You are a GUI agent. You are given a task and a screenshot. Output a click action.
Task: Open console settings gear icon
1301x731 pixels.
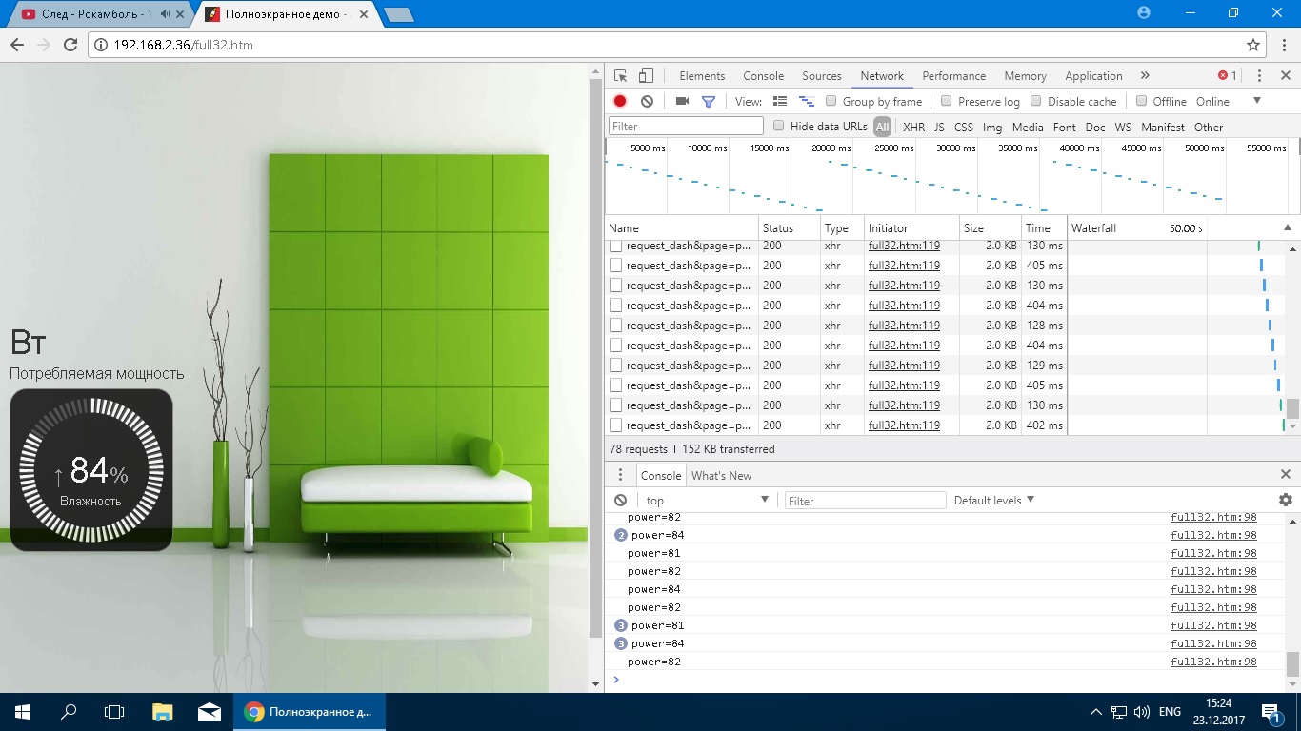tap(1285, 500)
